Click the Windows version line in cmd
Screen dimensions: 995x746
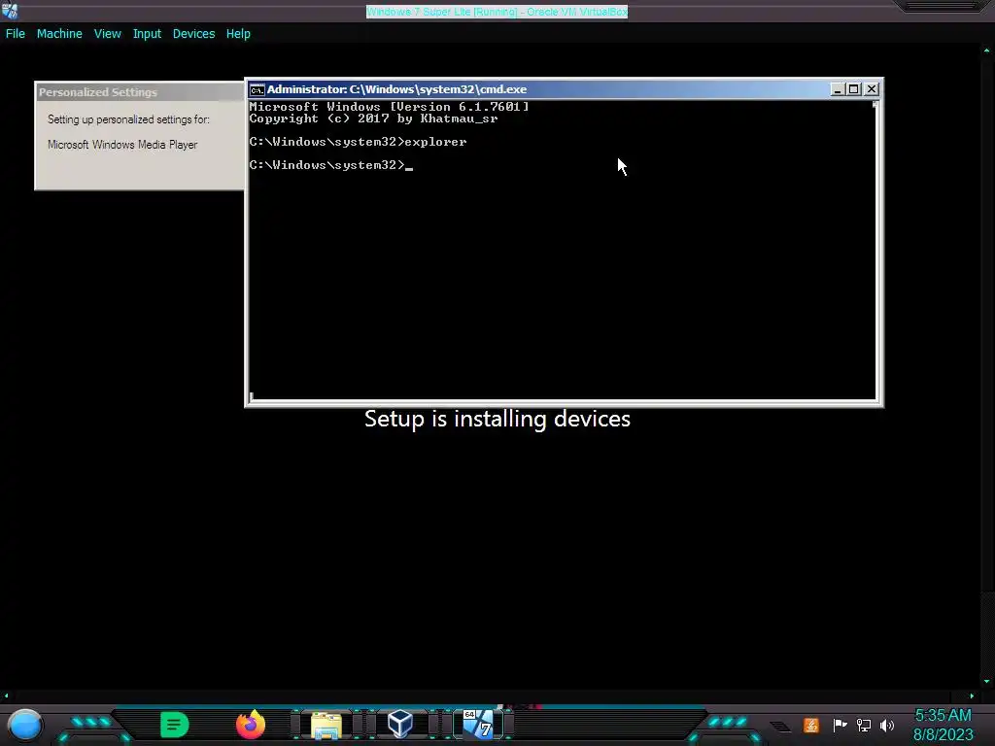click(389, 107)
